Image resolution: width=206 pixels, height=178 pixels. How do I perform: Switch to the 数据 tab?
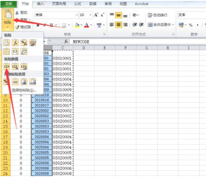click(93, 4)
